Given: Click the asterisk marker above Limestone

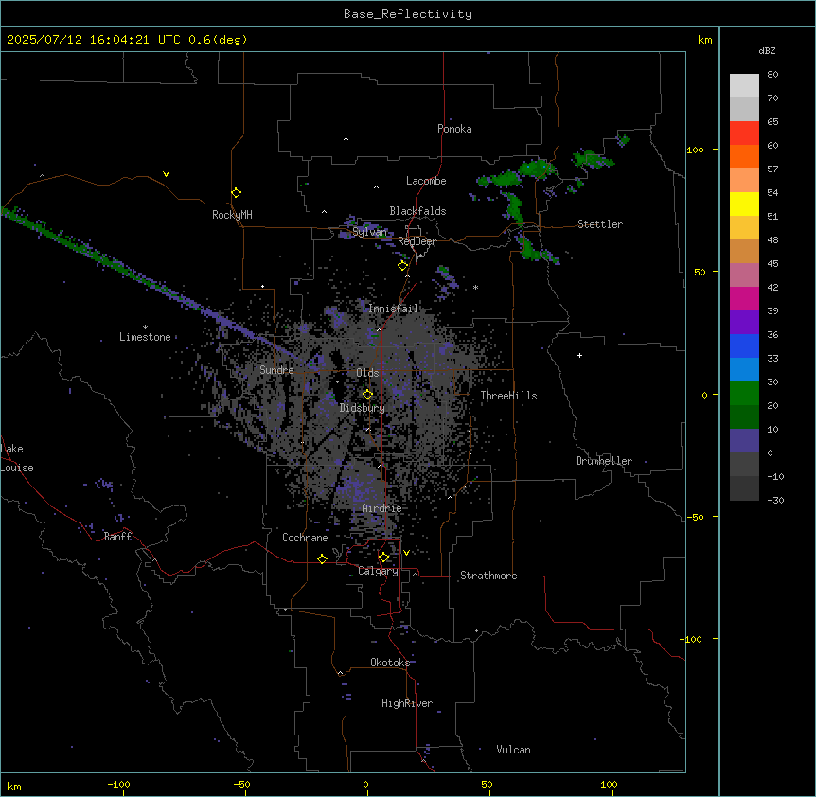Looking at the screenshot, I should coord(145,328).
